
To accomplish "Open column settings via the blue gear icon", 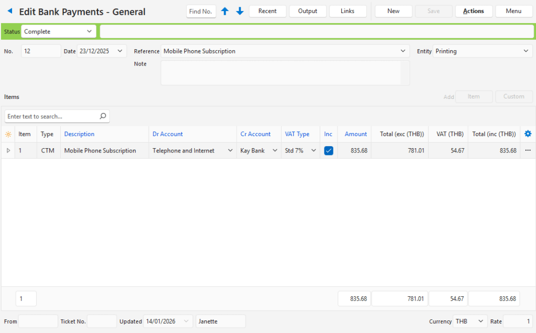I will (x=528, y=134).
